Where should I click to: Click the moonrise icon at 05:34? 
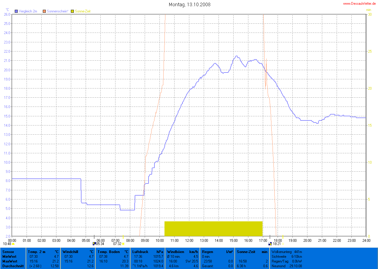click(x=94, y=244)
